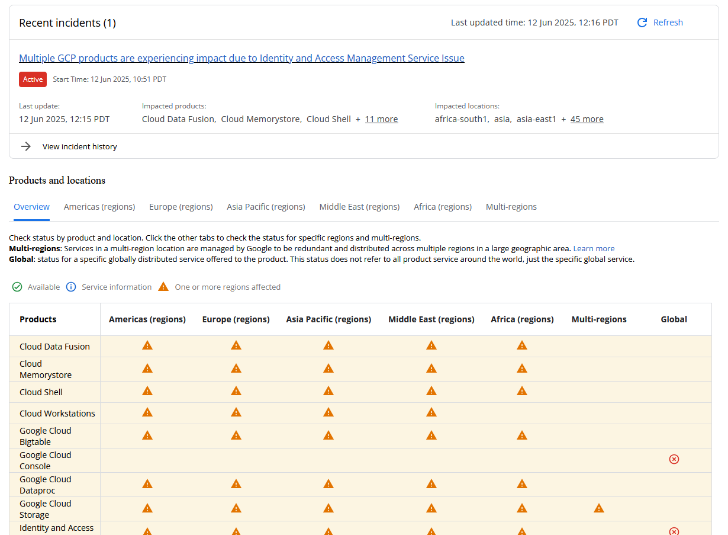Viewport: 728px width, 535px height.
Task: Click Cloud Data Fusion Americas warning icon
Action: point(147,345)
